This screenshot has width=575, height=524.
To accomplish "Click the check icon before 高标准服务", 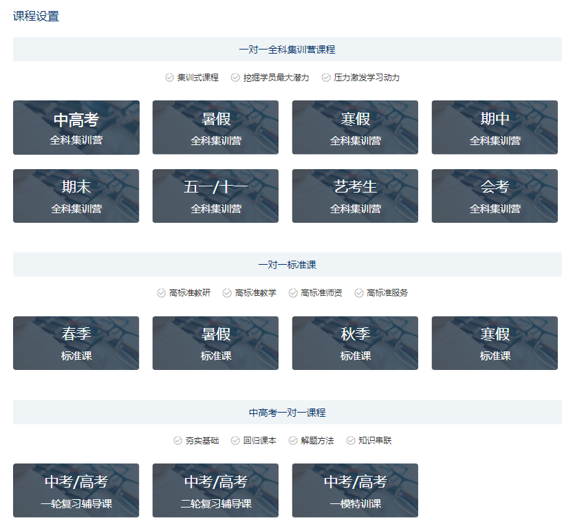I will click(x=359, y=293).
